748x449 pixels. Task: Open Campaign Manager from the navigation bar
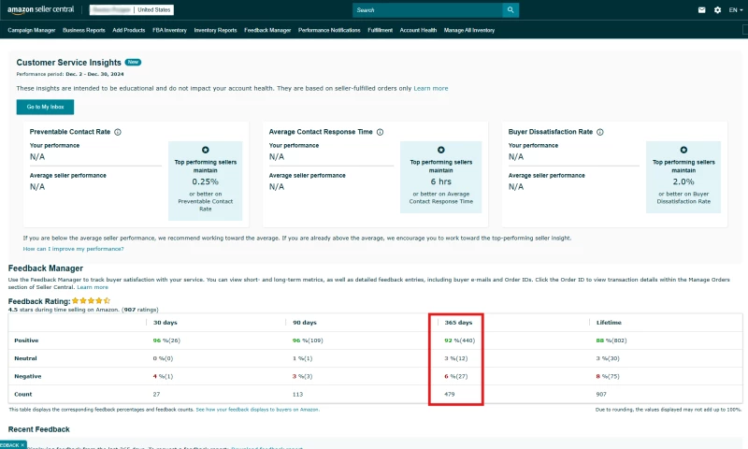pos(31,30)
